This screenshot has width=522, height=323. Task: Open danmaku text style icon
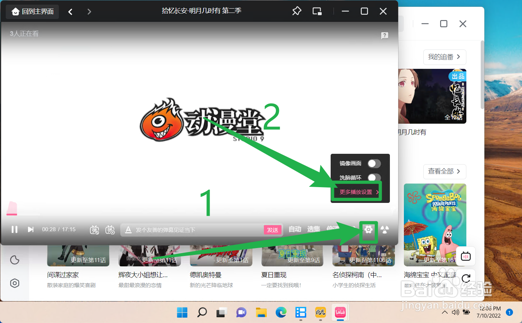coord(128,230)
